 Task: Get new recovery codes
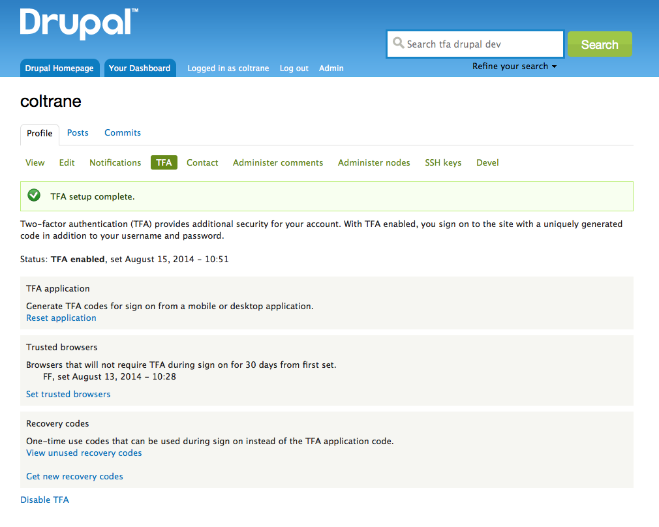[74, 476]
